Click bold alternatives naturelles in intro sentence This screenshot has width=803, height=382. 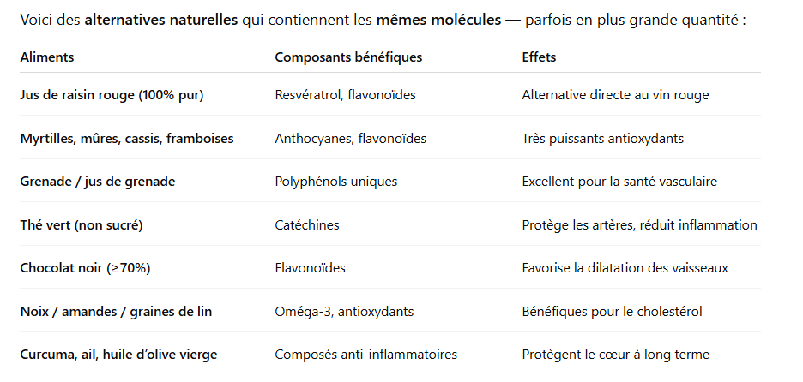pyautogui.click(x=160, y=20)
